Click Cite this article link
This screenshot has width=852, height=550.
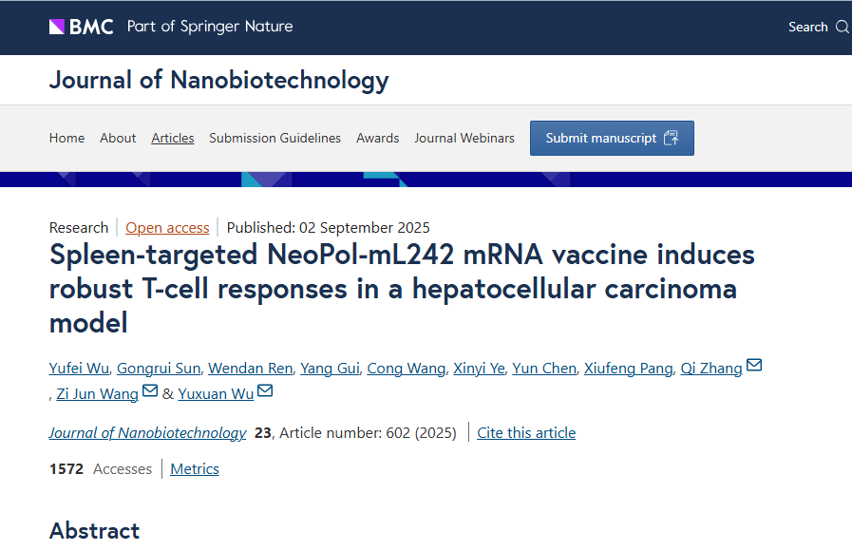pos(526,433)
